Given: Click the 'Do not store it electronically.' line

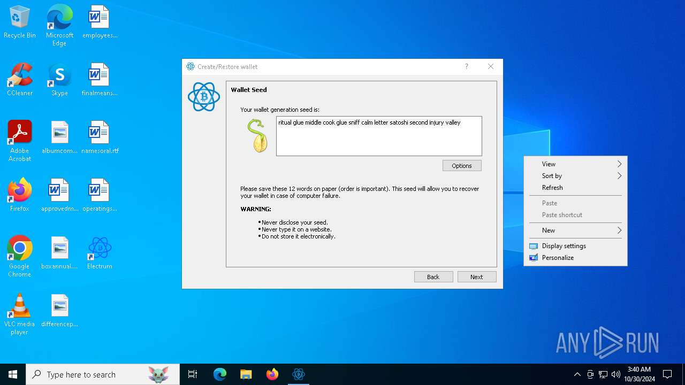Looking at the screenshot, I should (x=298, y=236).
